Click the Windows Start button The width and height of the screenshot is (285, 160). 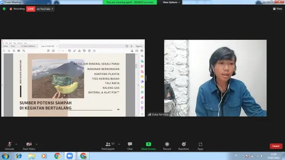pyautogui.click(x=5, y=156)
